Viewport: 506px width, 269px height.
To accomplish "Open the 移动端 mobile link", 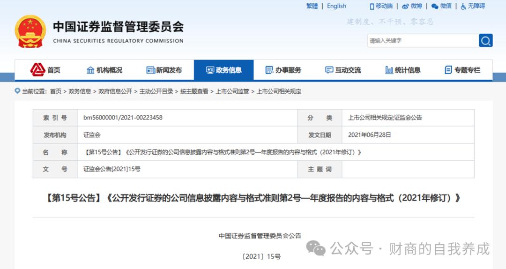I will pyautogui.click(x=384, y=6).
